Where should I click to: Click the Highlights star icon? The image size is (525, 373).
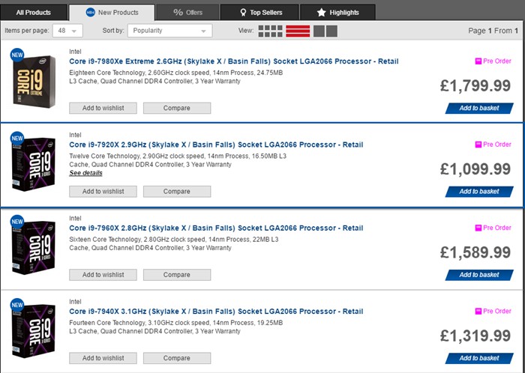[322, 13]
